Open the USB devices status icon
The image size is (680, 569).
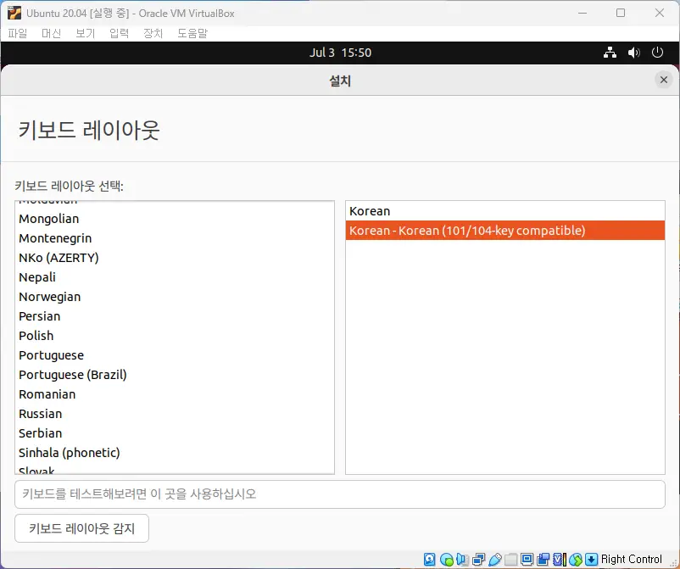coord(495,560)
